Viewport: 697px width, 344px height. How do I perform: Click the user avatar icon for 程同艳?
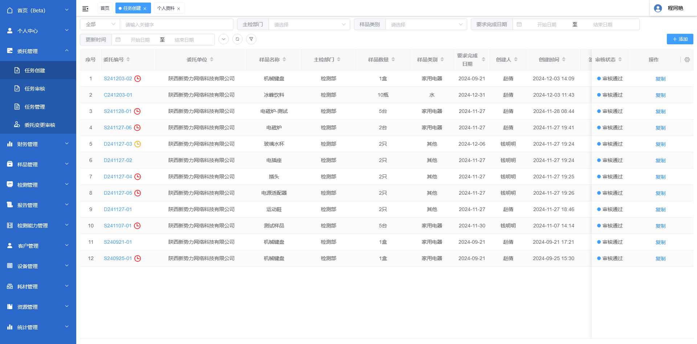tap(658, 8)
